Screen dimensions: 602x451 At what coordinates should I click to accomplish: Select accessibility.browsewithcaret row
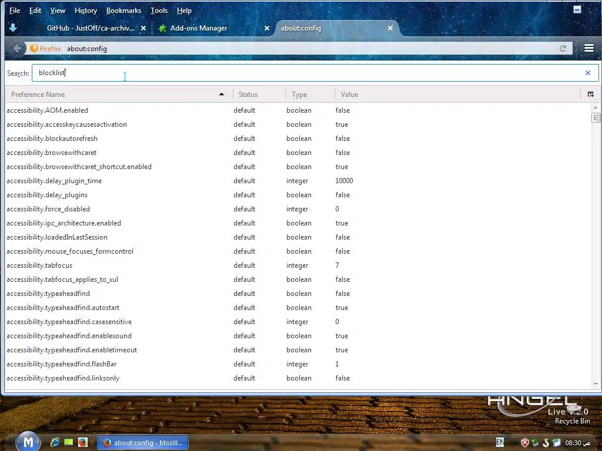click(298, 153)
